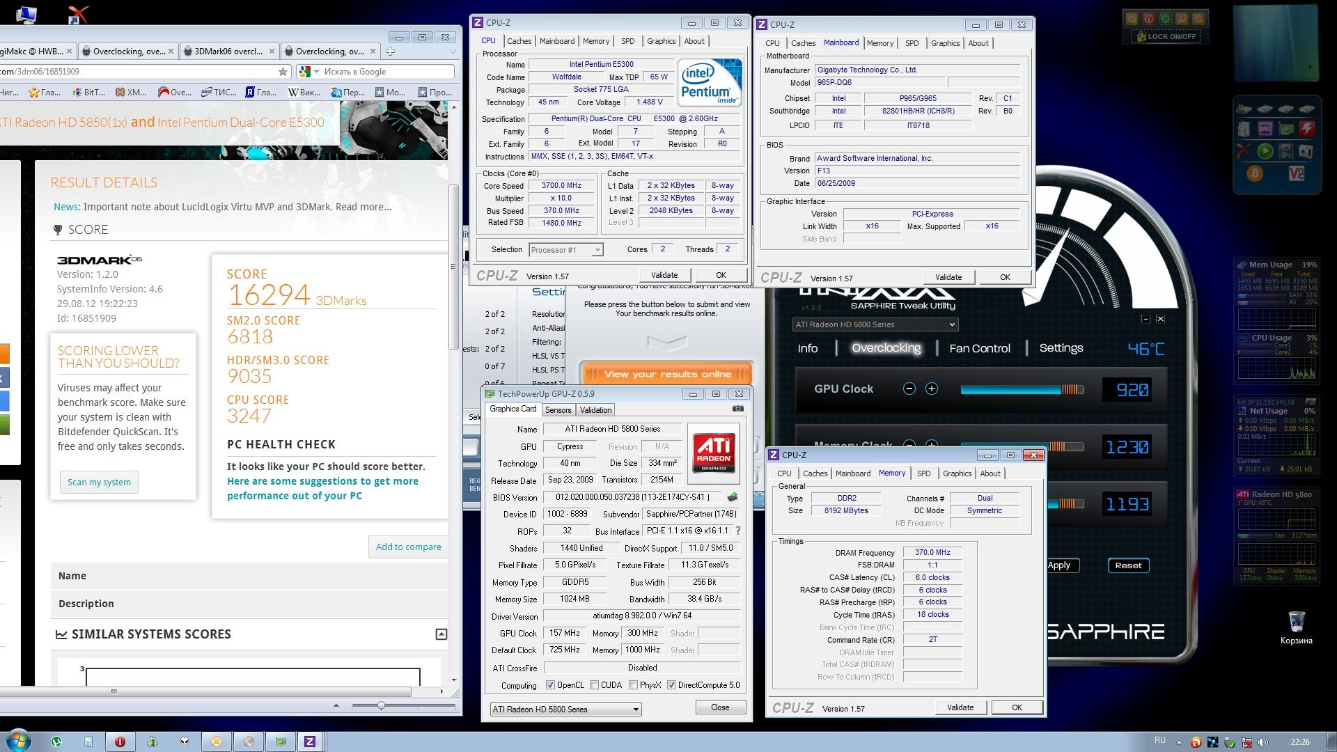Open Processor #1 selection dropdown in CPU-Z
Image resolution: width=1337 pixels, height=752 pixels.
(565, 249)
